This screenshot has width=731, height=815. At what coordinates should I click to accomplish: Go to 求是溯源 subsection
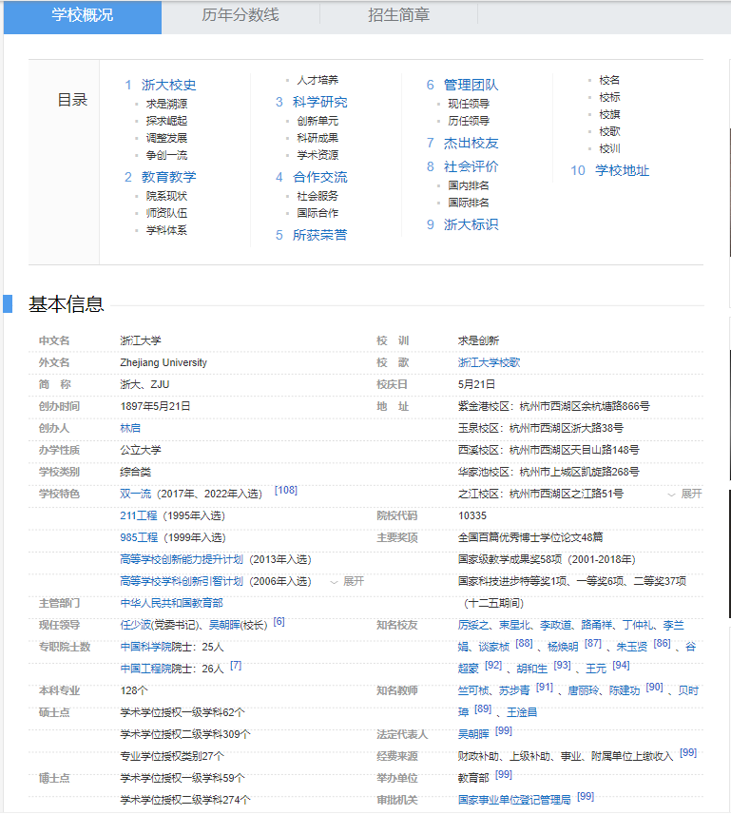166,104
